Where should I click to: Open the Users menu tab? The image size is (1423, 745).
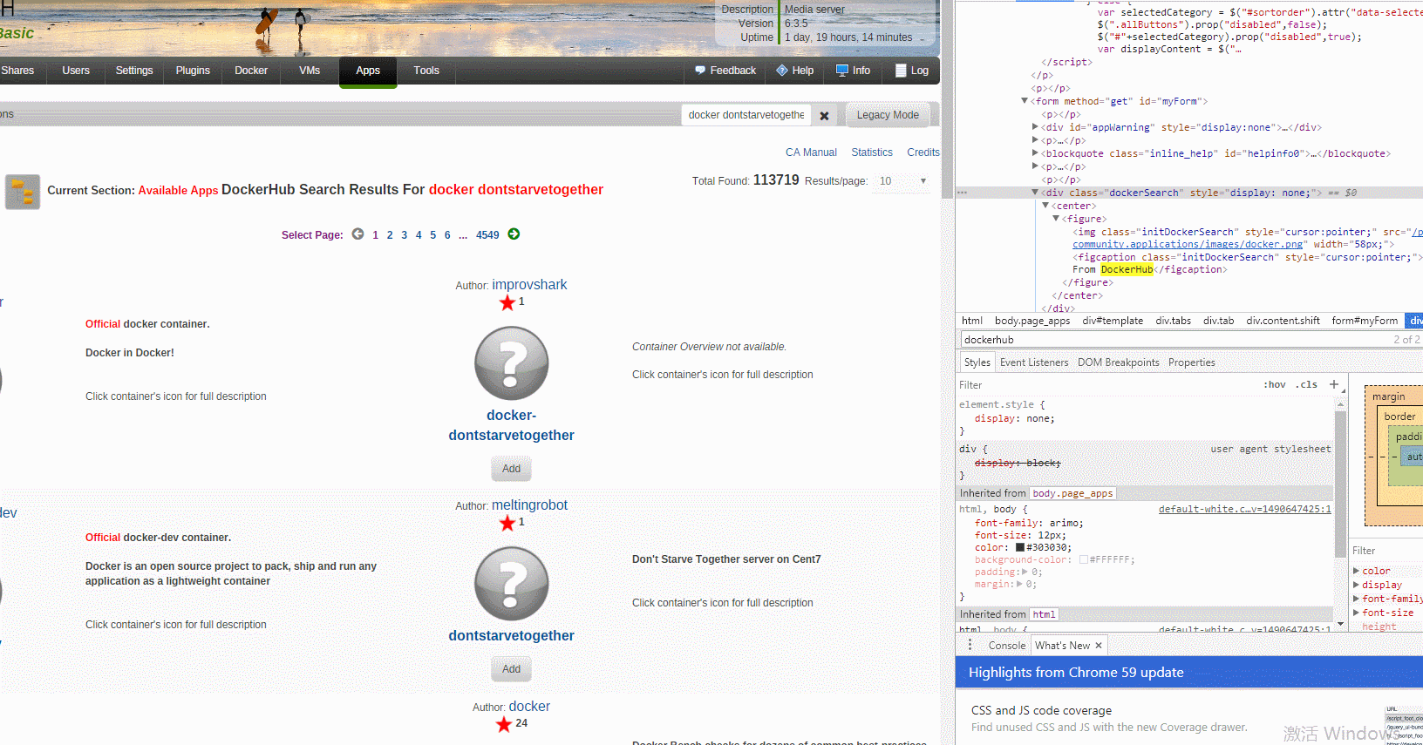76,71
